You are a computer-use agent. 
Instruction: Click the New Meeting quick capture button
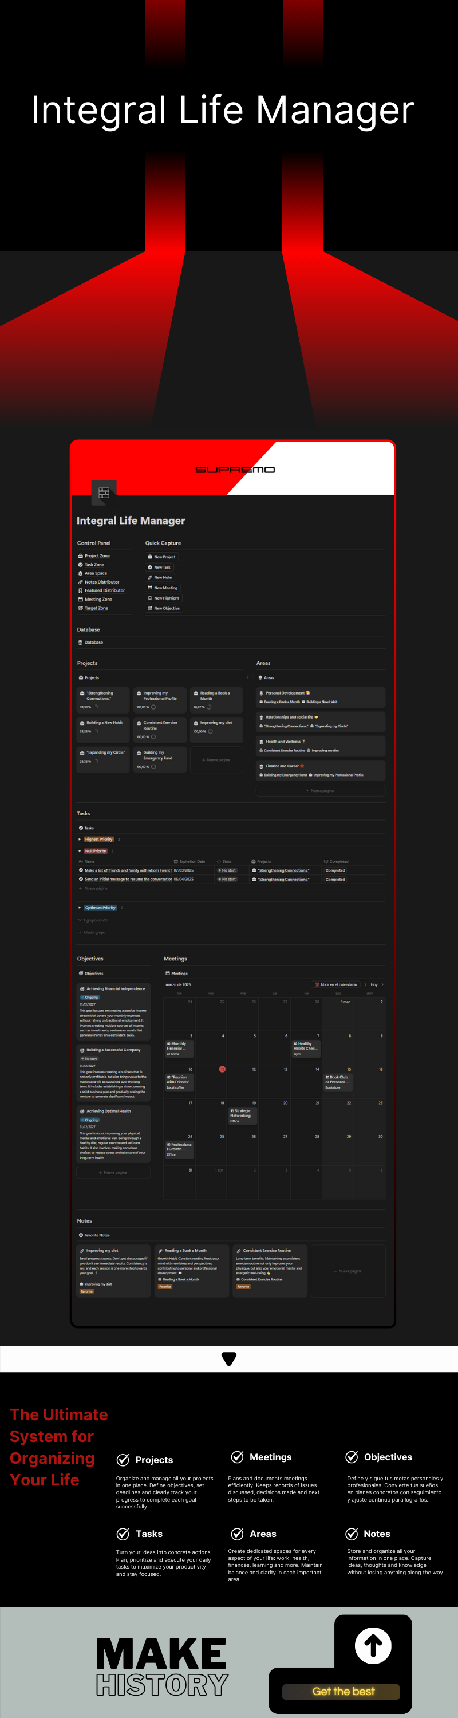162,588
